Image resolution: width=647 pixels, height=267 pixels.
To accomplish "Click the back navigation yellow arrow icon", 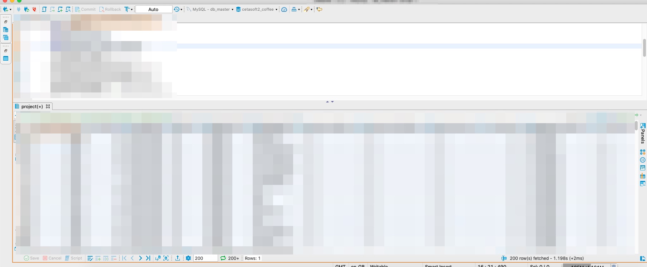I will [x=319, y=9].
